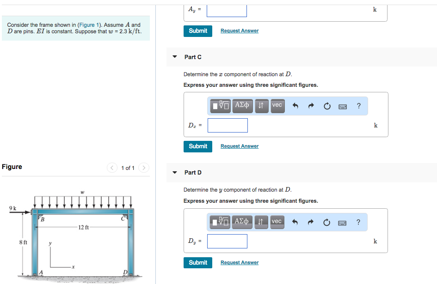This screenshot has height=284, width=437.
Task: Submit the Part C answer
Action: click(197, 146)
